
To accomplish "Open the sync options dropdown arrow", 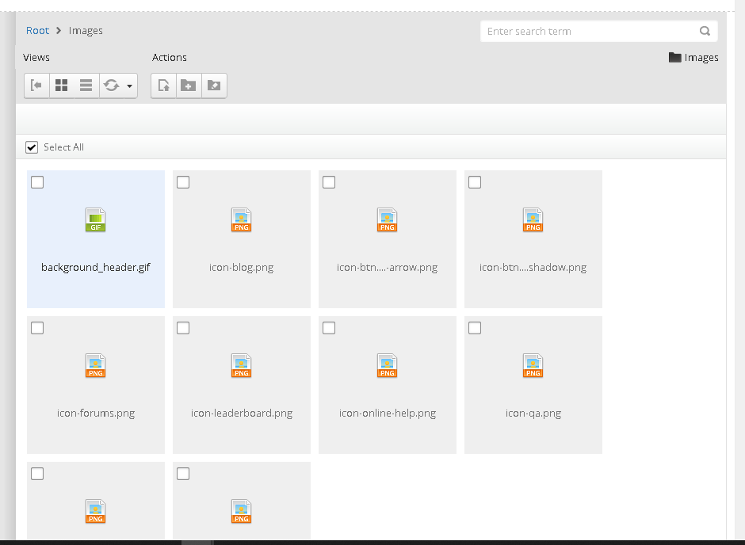I will (130, 86).
